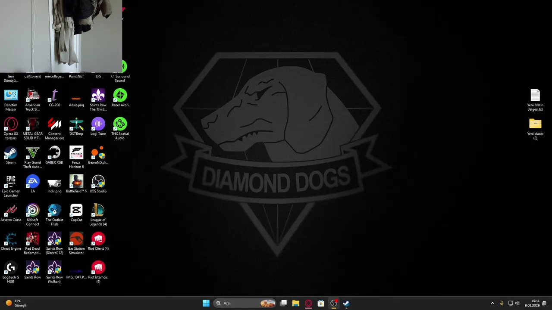Select the Saints Row (DirectX 12) shortcut
Viewport: 552px width, 310px height.
[x=54, y=244]
